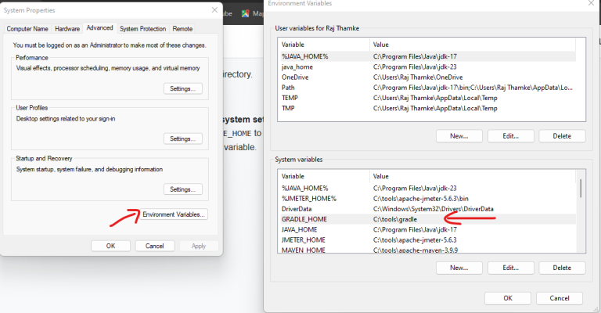The height and width of the screenshot is (313, 601).
Task: Click Delete under user variables
Action: click(561, 136)
